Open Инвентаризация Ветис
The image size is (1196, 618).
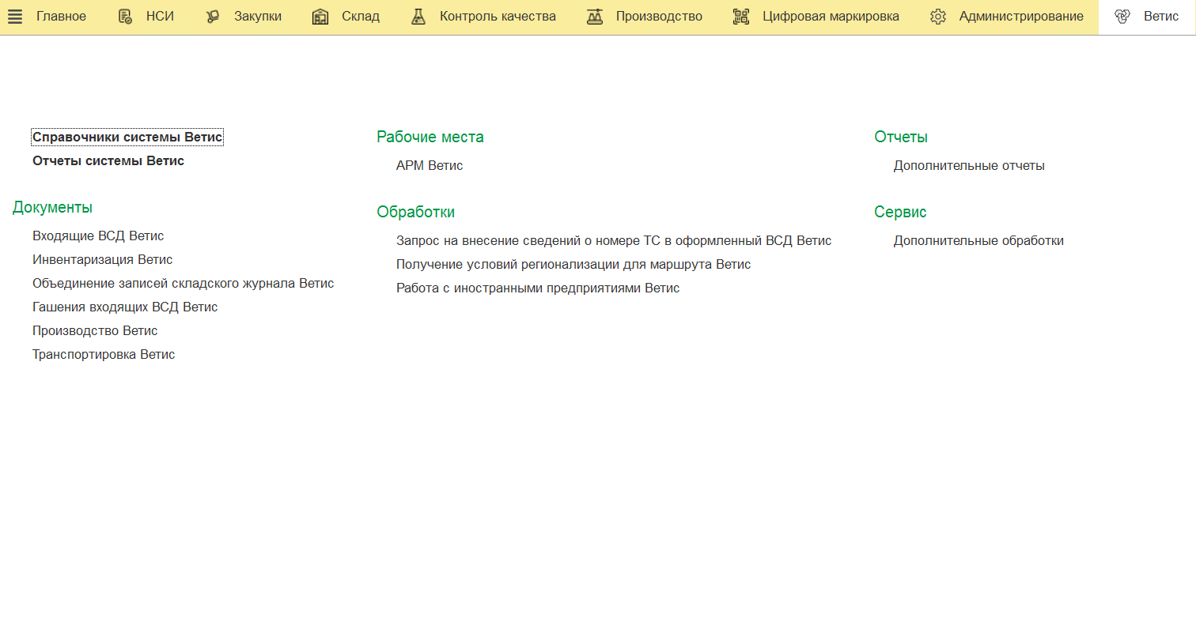click(x=102, y=260)
